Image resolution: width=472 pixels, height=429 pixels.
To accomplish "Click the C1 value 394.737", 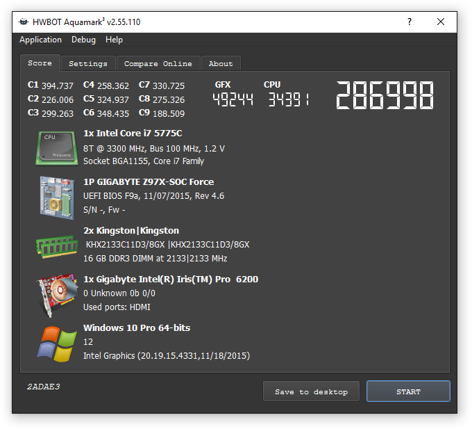I will tap(57, 86).
